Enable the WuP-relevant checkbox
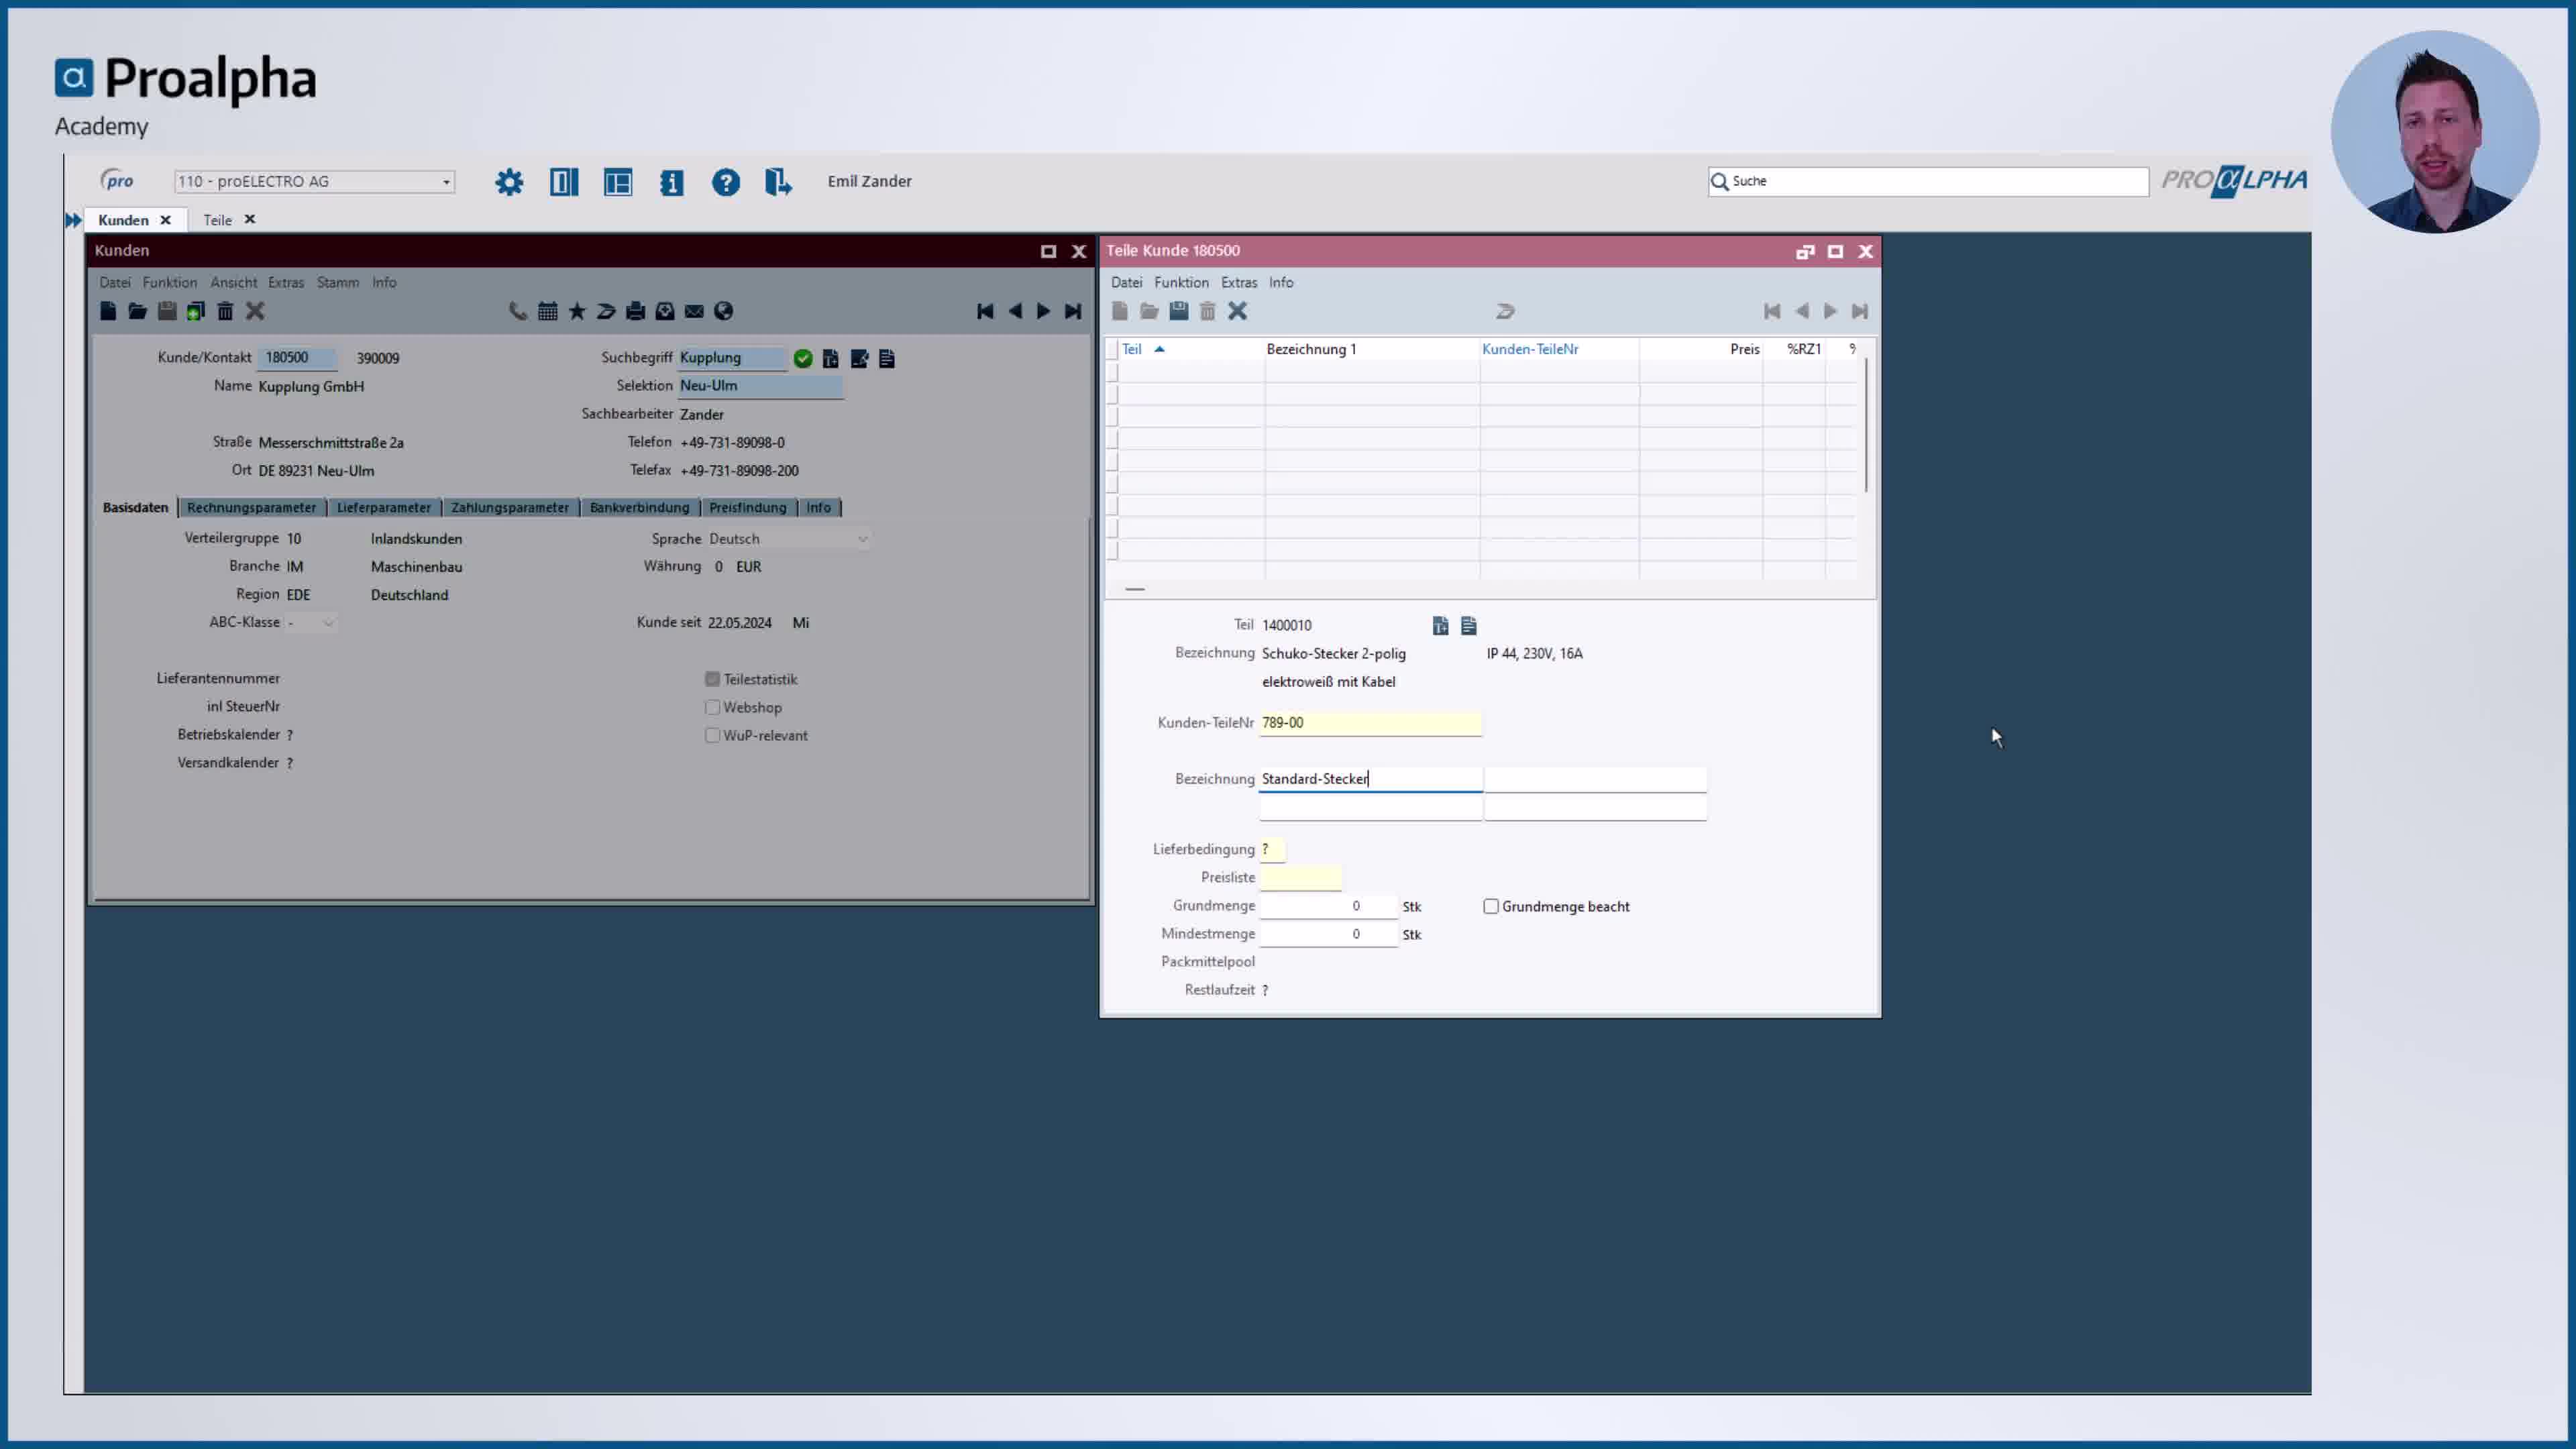Screen dimensions: 2576x1449 pos(712,735)
